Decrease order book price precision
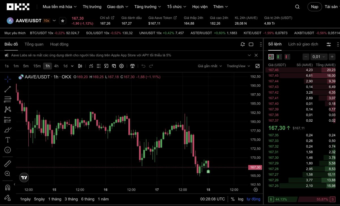Viewport: 340px width, 206px height. point(306,57)
